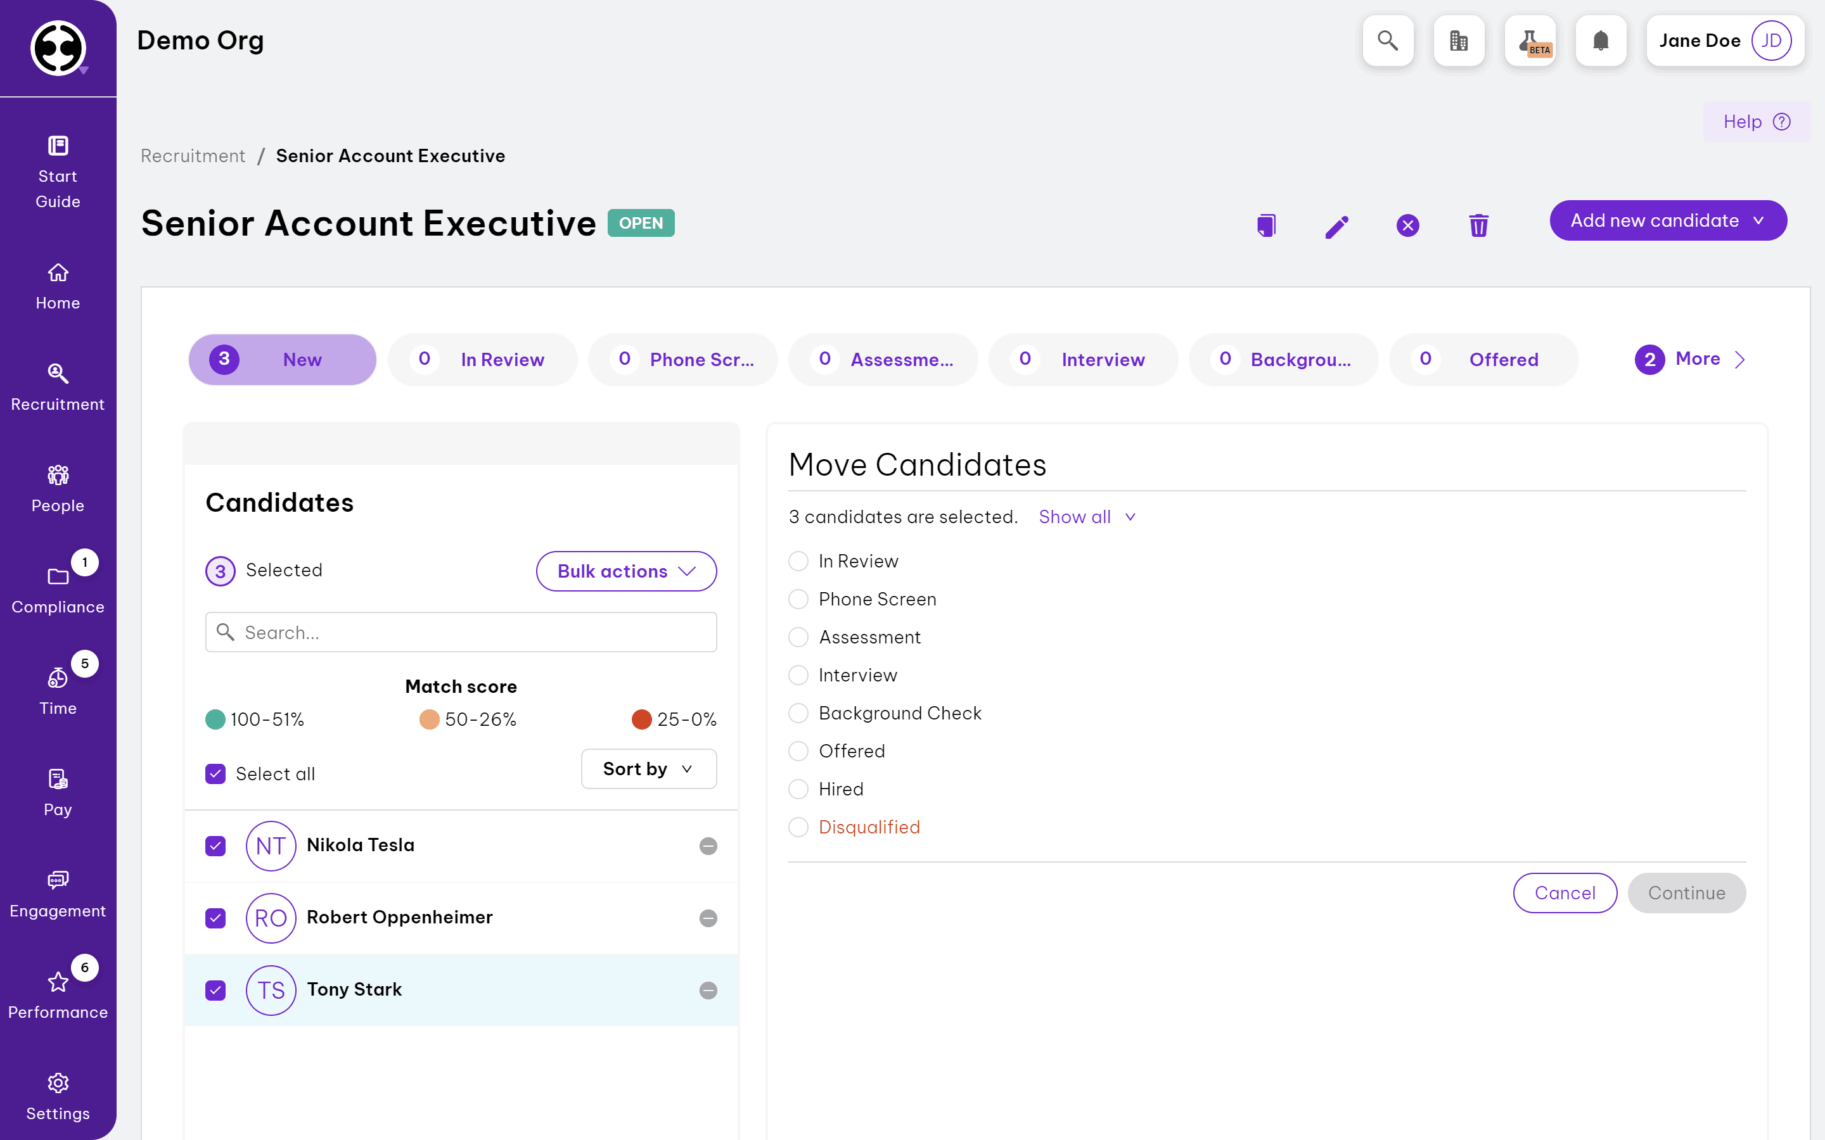Uncheck Nikola Tesla's checkbox
This screenshot has width=1825, height=1140.
pyautogui.click(x=215, y=845)
